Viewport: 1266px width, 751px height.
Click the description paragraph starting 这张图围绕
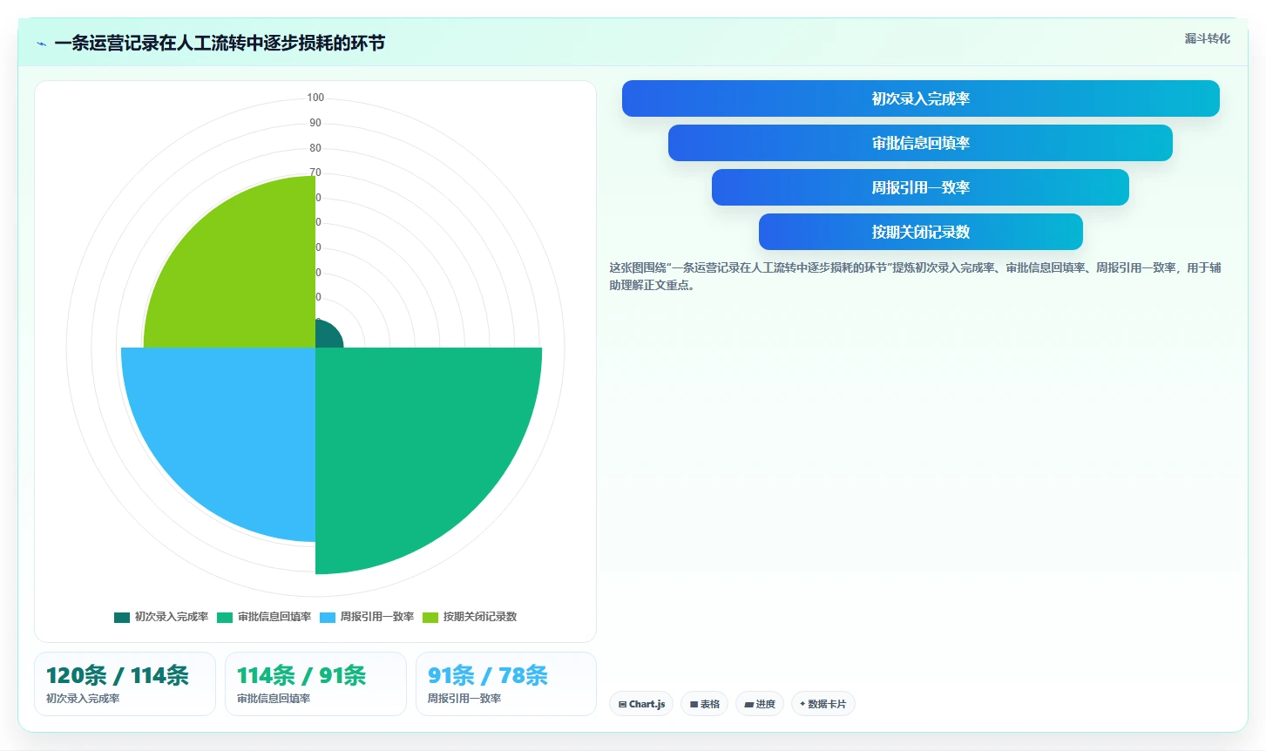coord(915,276)
